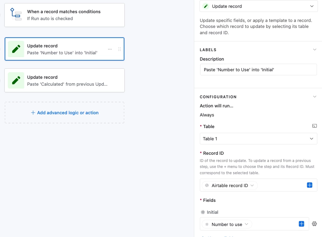Open the Airtable record ID token dropdown
This screenshot has width=322, height=237.
click(x=230, y=186)
